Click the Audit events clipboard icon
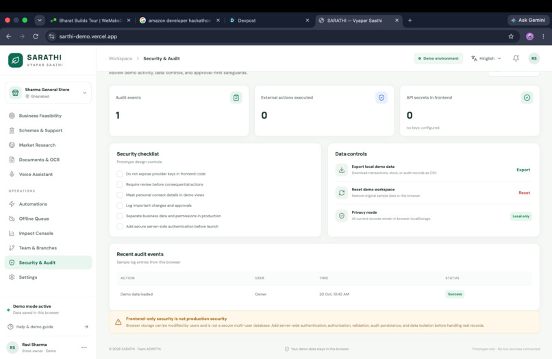The image size is (552, 359). pyautogui.click(x=236, y=97)
